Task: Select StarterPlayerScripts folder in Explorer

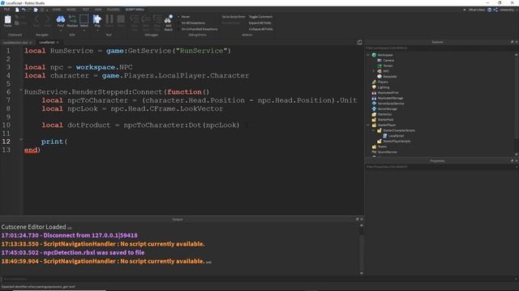Action: coord(397,141)
